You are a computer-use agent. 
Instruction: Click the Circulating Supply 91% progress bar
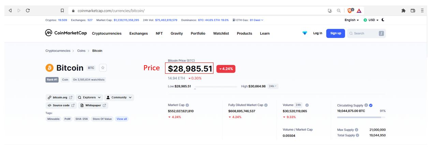[361, 117]
